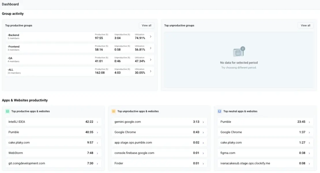The image size is (320, 173).
Task: Expand the -Frontend group row chevron
Action: 150,48
